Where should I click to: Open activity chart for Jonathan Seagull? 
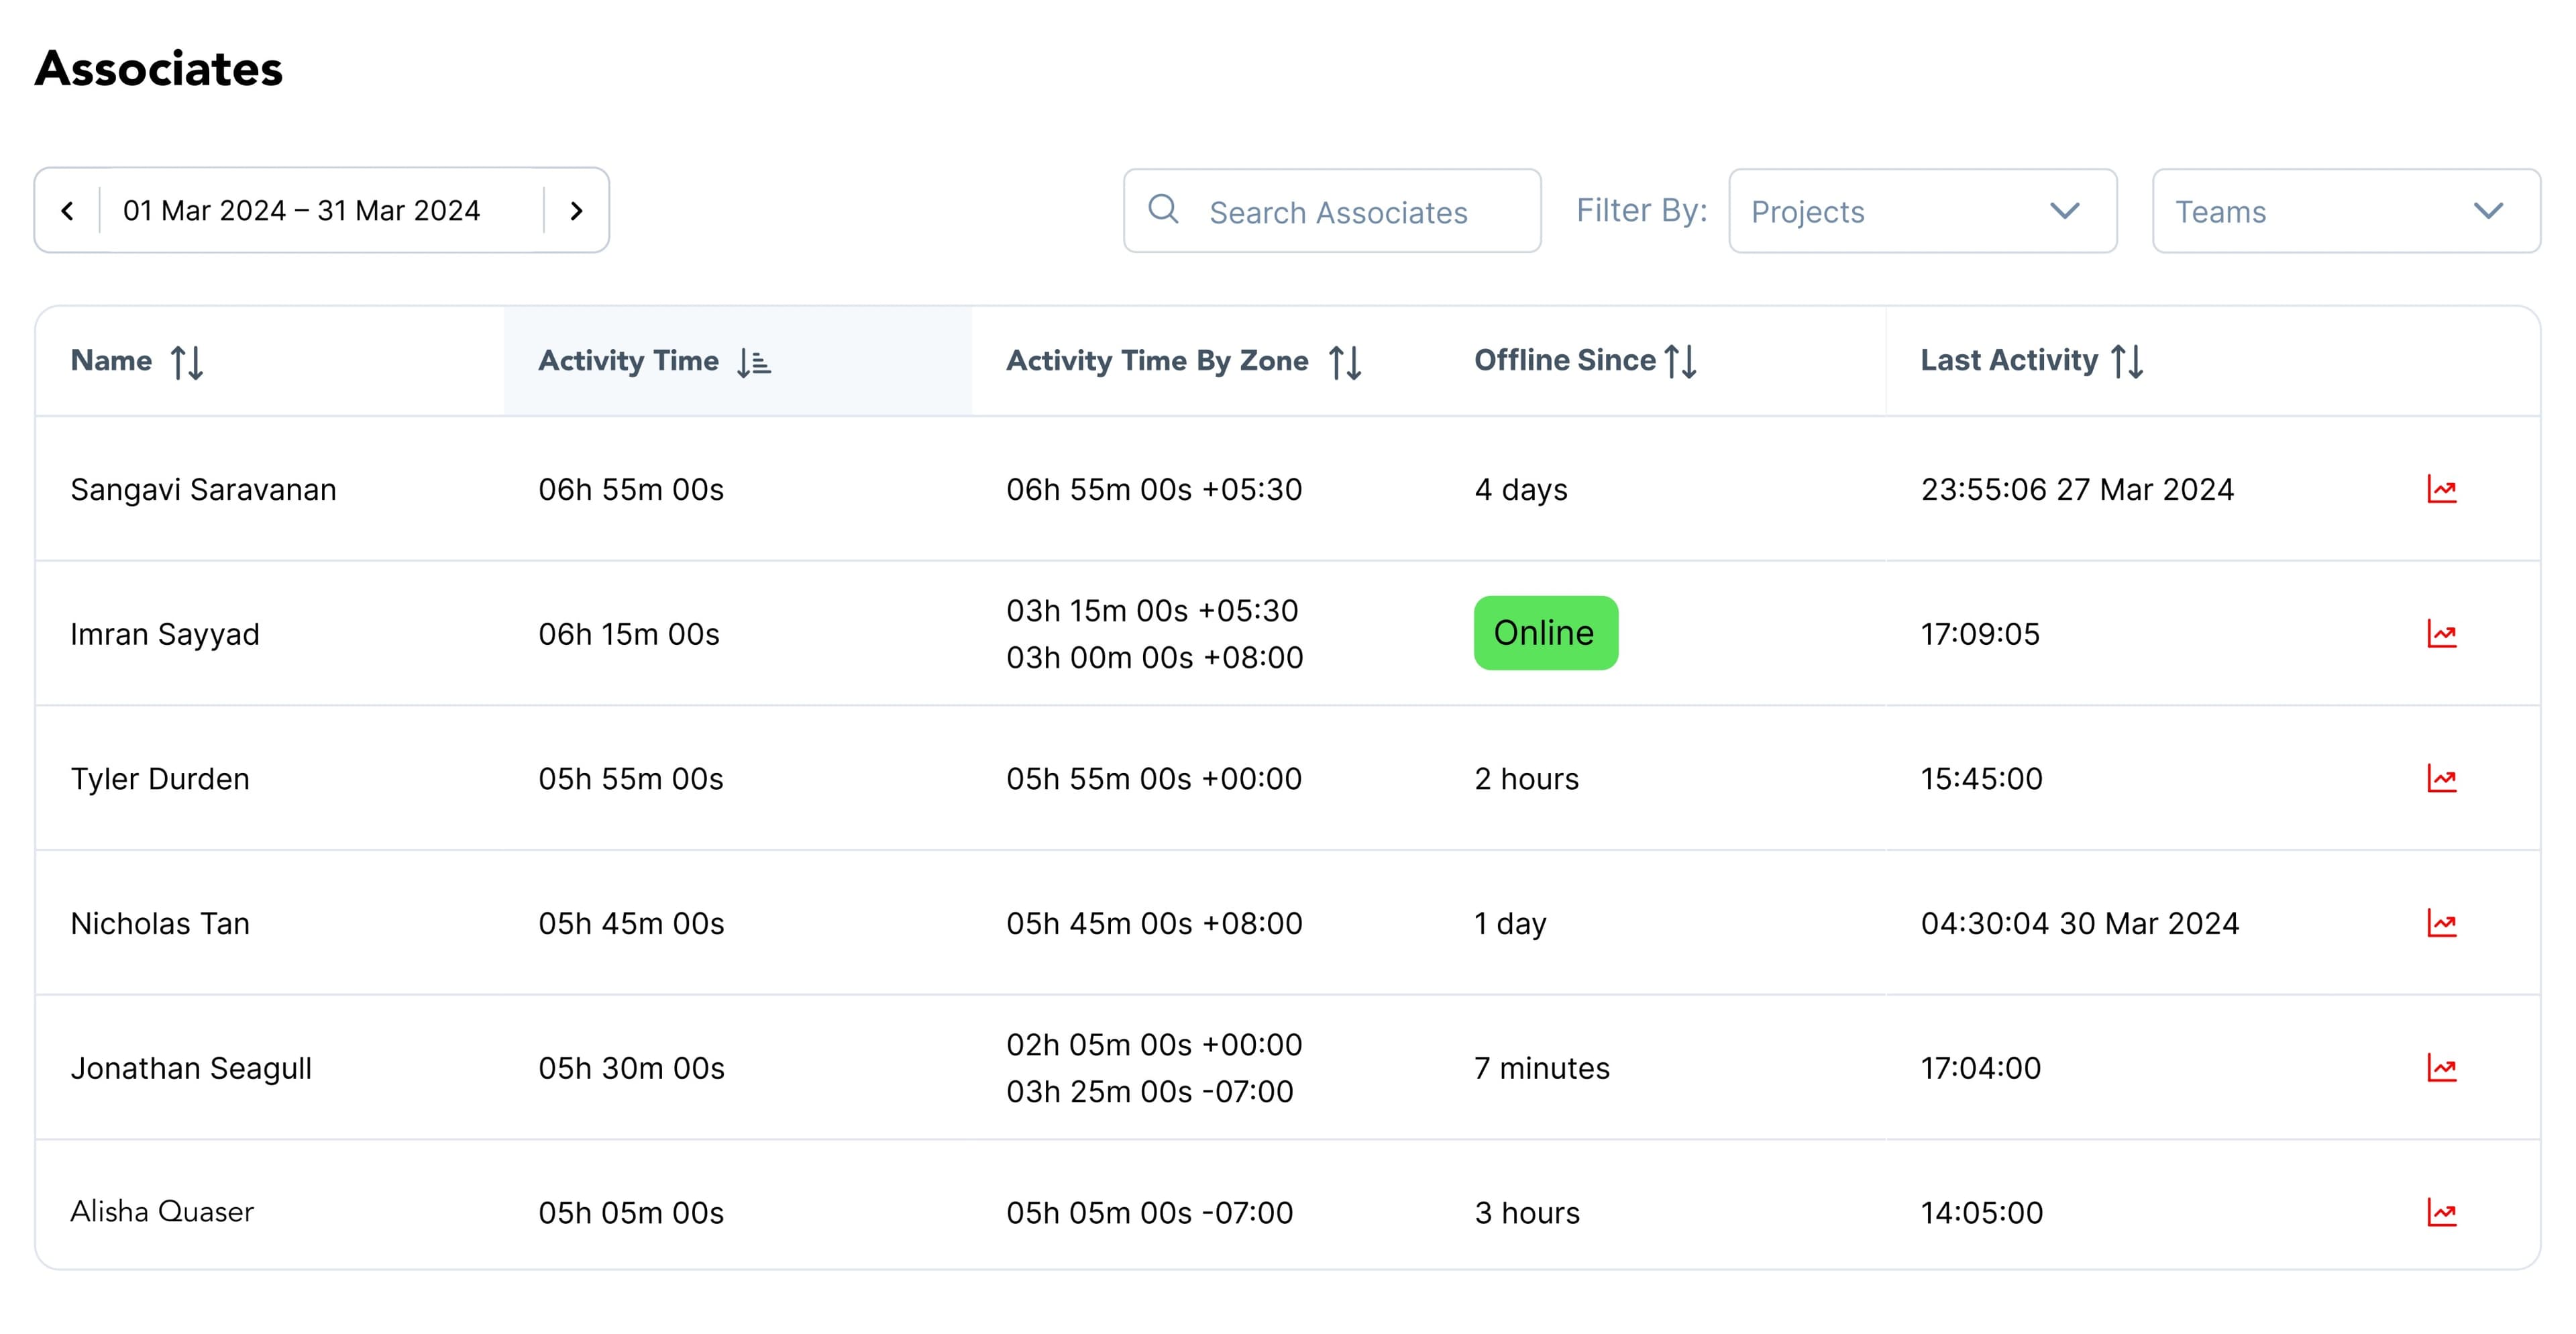pos(2441,1068)
